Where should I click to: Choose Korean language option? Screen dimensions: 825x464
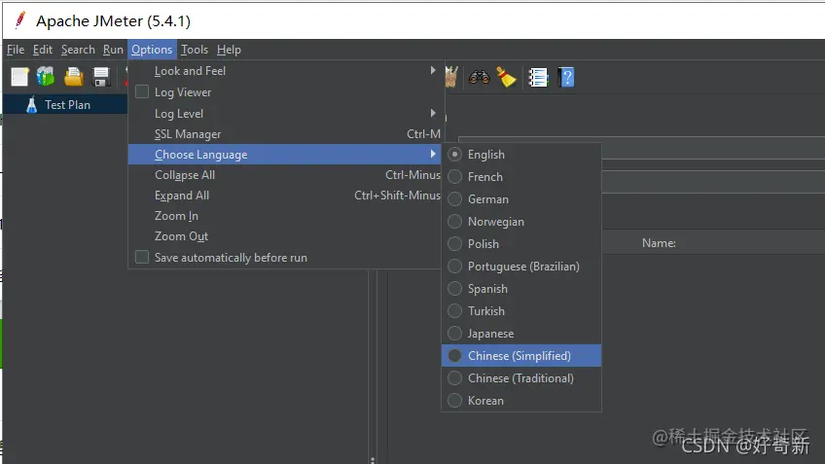tap(521, 401)
